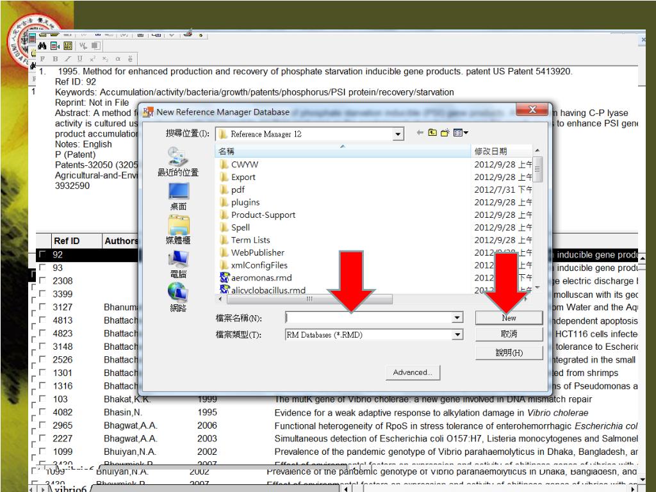Click the grey overlapping pages icon beside the W icon

[x=96, y=45]
